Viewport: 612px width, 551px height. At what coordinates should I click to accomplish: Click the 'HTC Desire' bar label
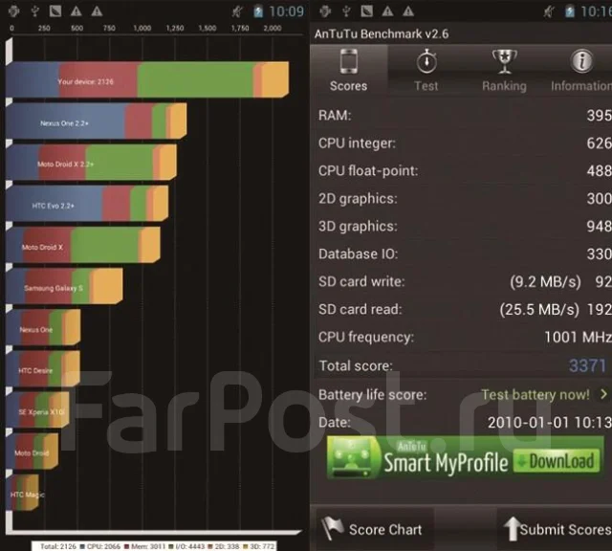coord(35,370)
